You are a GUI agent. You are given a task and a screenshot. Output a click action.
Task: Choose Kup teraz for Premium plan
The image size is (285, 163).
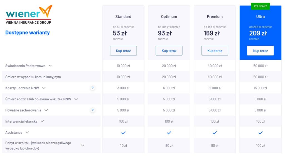tap(215, 51)
